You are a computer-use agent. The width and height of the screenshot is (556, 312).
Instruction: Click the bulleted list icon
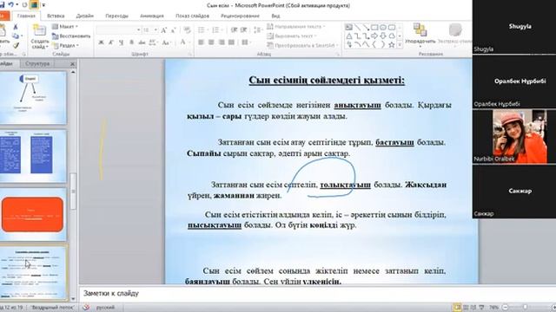tap(202, 30)
